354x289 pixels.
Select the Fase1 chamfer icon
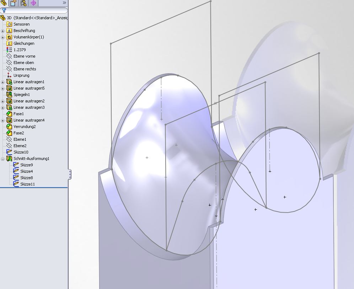coord(9,113)
